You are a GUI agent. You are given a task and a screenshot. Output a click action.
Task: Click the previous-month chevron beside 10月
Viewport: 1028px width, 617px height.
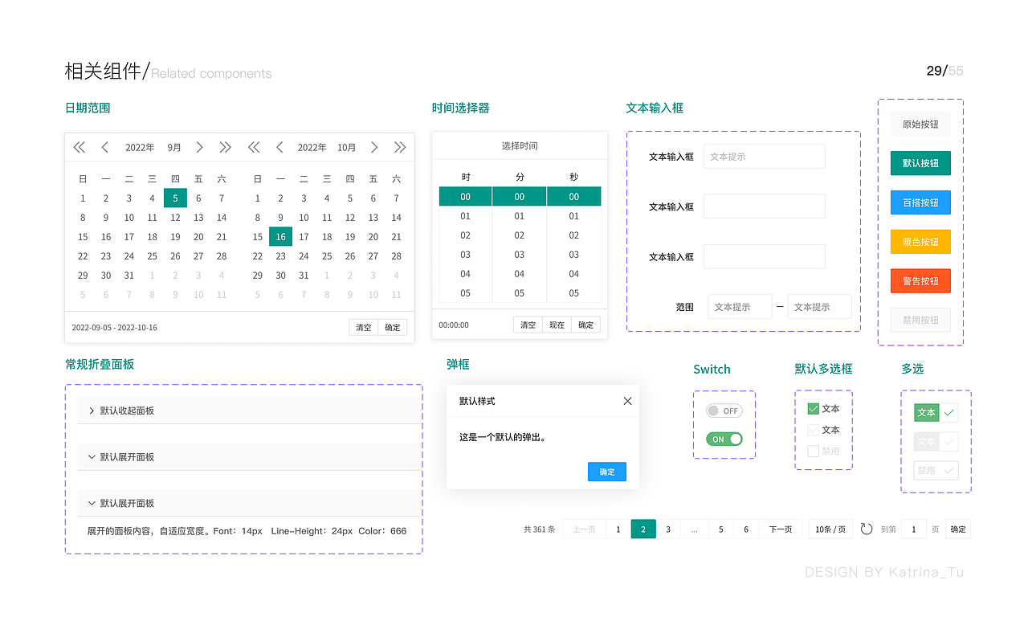click(279, 147)
